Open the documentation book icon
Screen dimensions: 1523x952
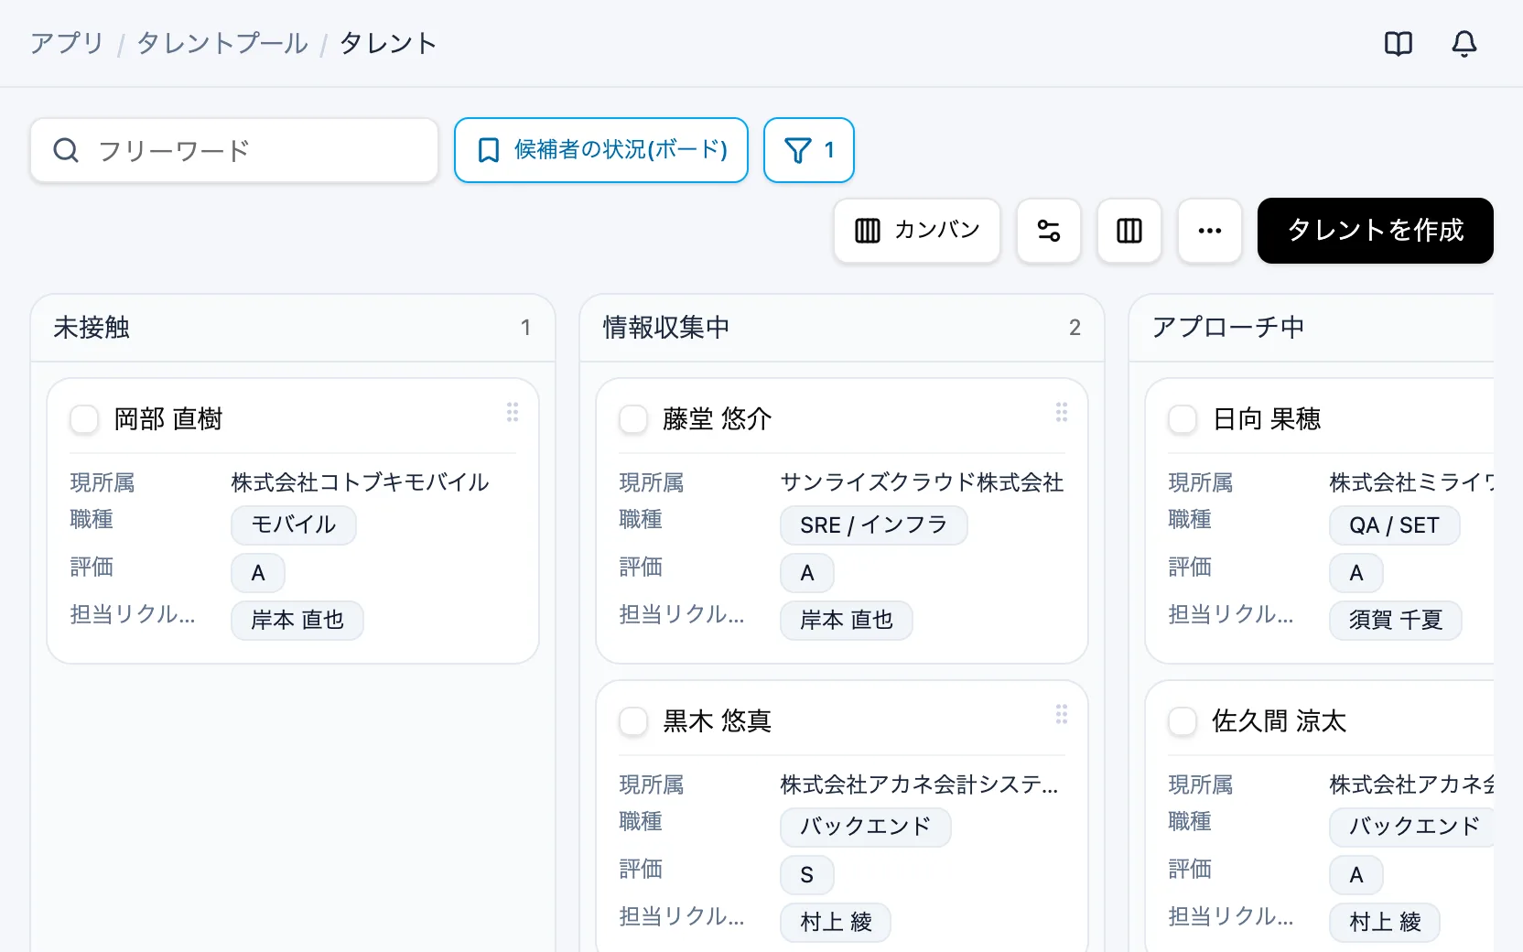coord(1398,44)
